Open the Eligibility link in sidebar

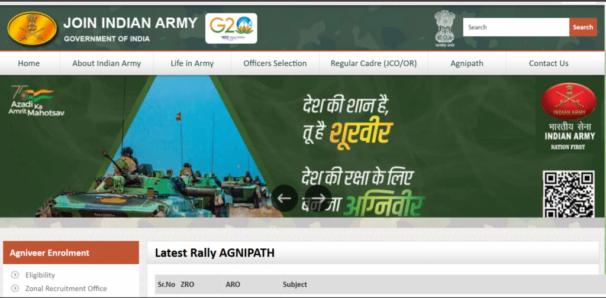click(40, 275)
